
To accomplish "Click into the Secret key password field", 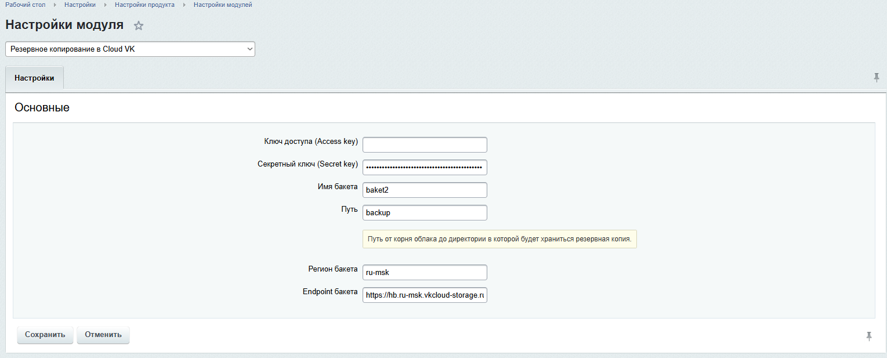I will [x=425, y=167].
